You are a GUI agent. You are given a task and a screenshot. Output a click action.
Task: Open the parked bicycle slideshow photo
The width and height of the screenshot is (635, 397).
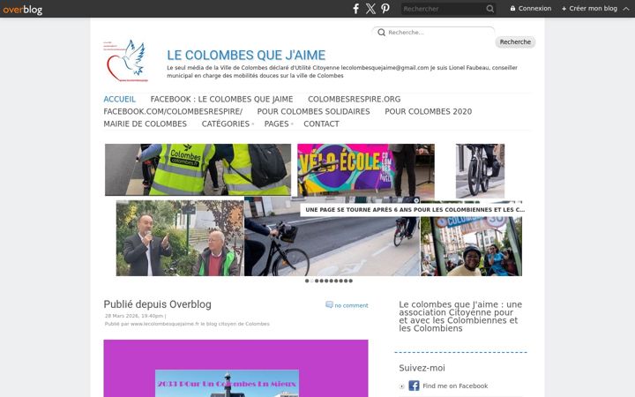(480, 171)
